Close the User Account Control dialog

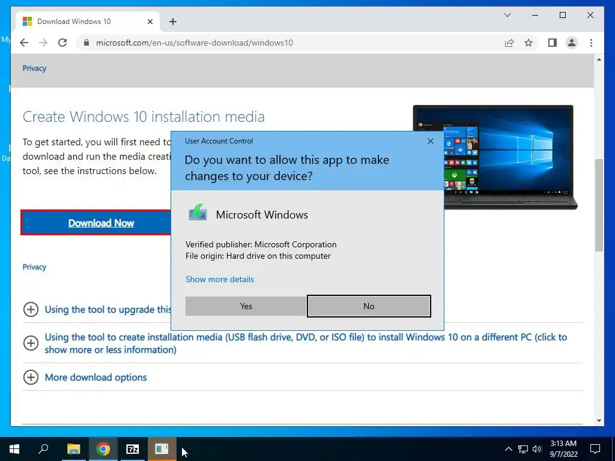[430, 141]
